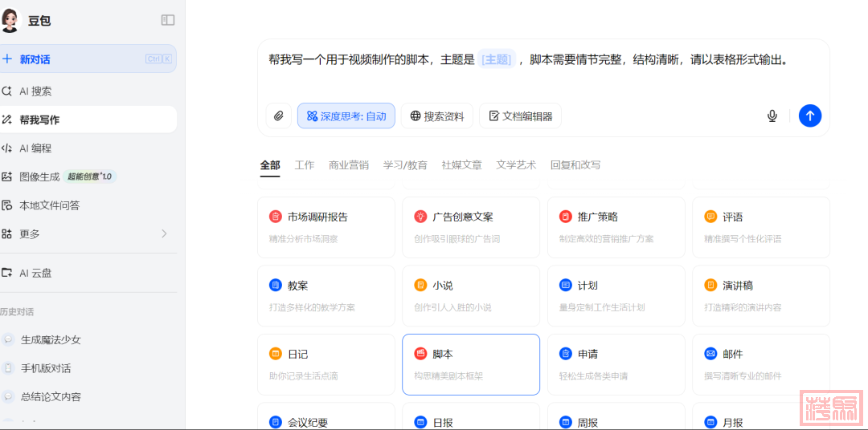
Task: Select the 申请 template card
Action: (x=616, y=364)
